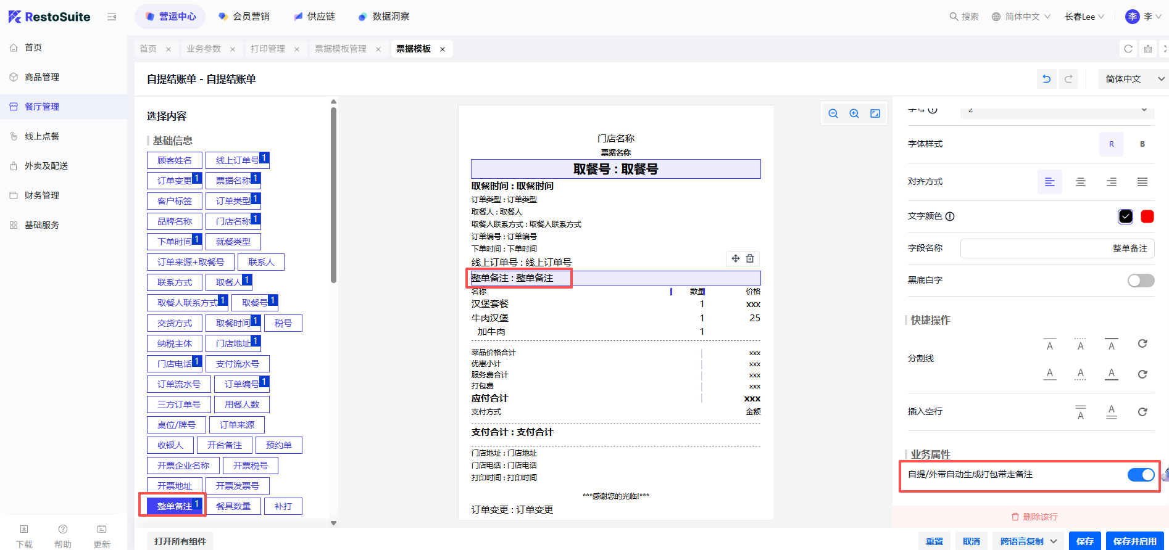The width and height of the screenshot is (1169, 550).
Task: Click the undo arrow icon
Action: [1046, 79]
